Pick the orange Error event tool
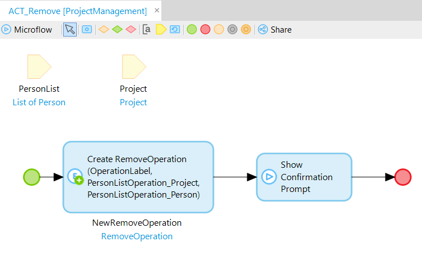The image size is (422, 255). [219, 29]
